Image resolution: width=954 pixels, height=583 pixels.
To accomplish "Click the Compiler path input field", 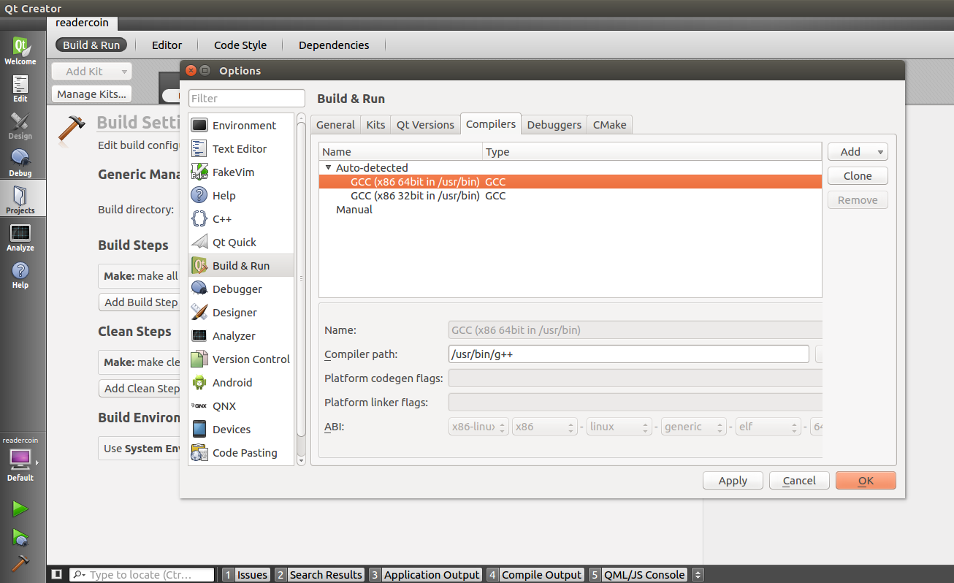I will [x=628, y=354].
